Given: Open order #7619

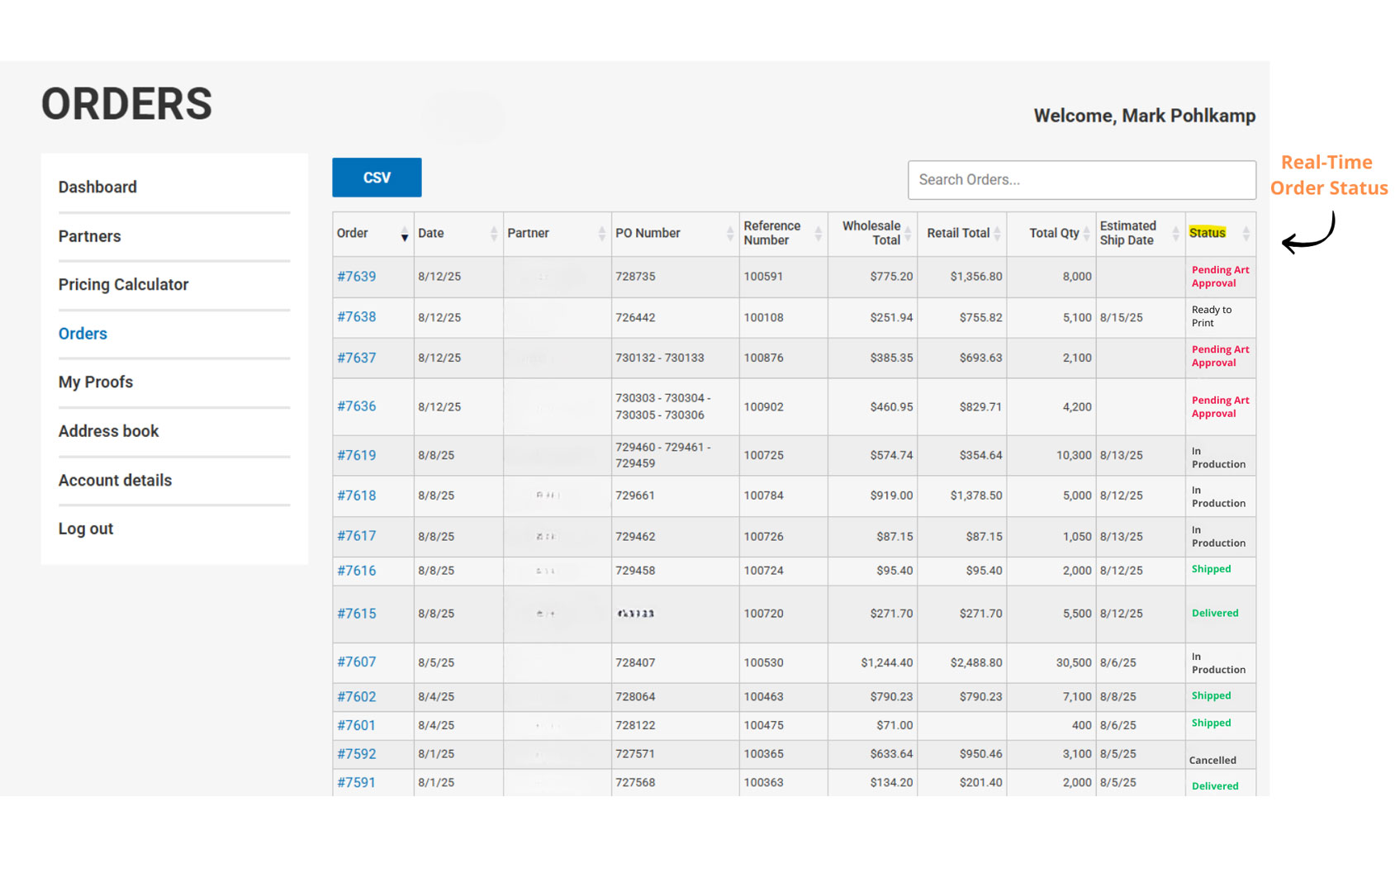Looking at the screenshot, I should click(x=356, y=455).
